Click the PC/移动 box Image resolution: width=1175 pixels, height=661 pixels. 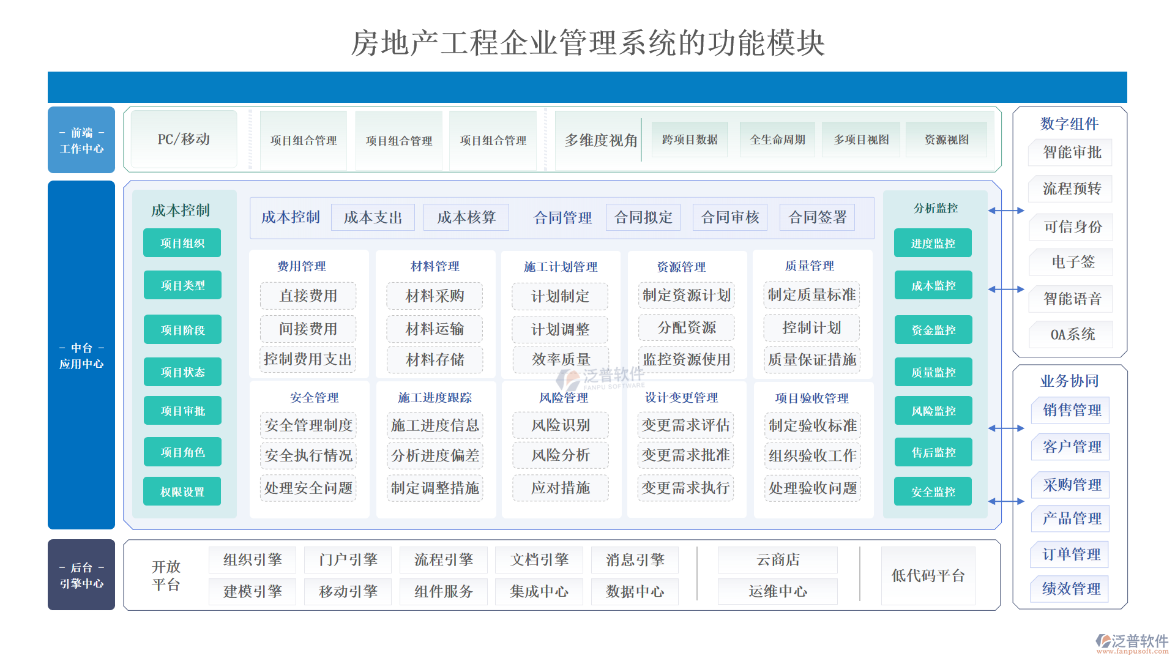[184, 140]
